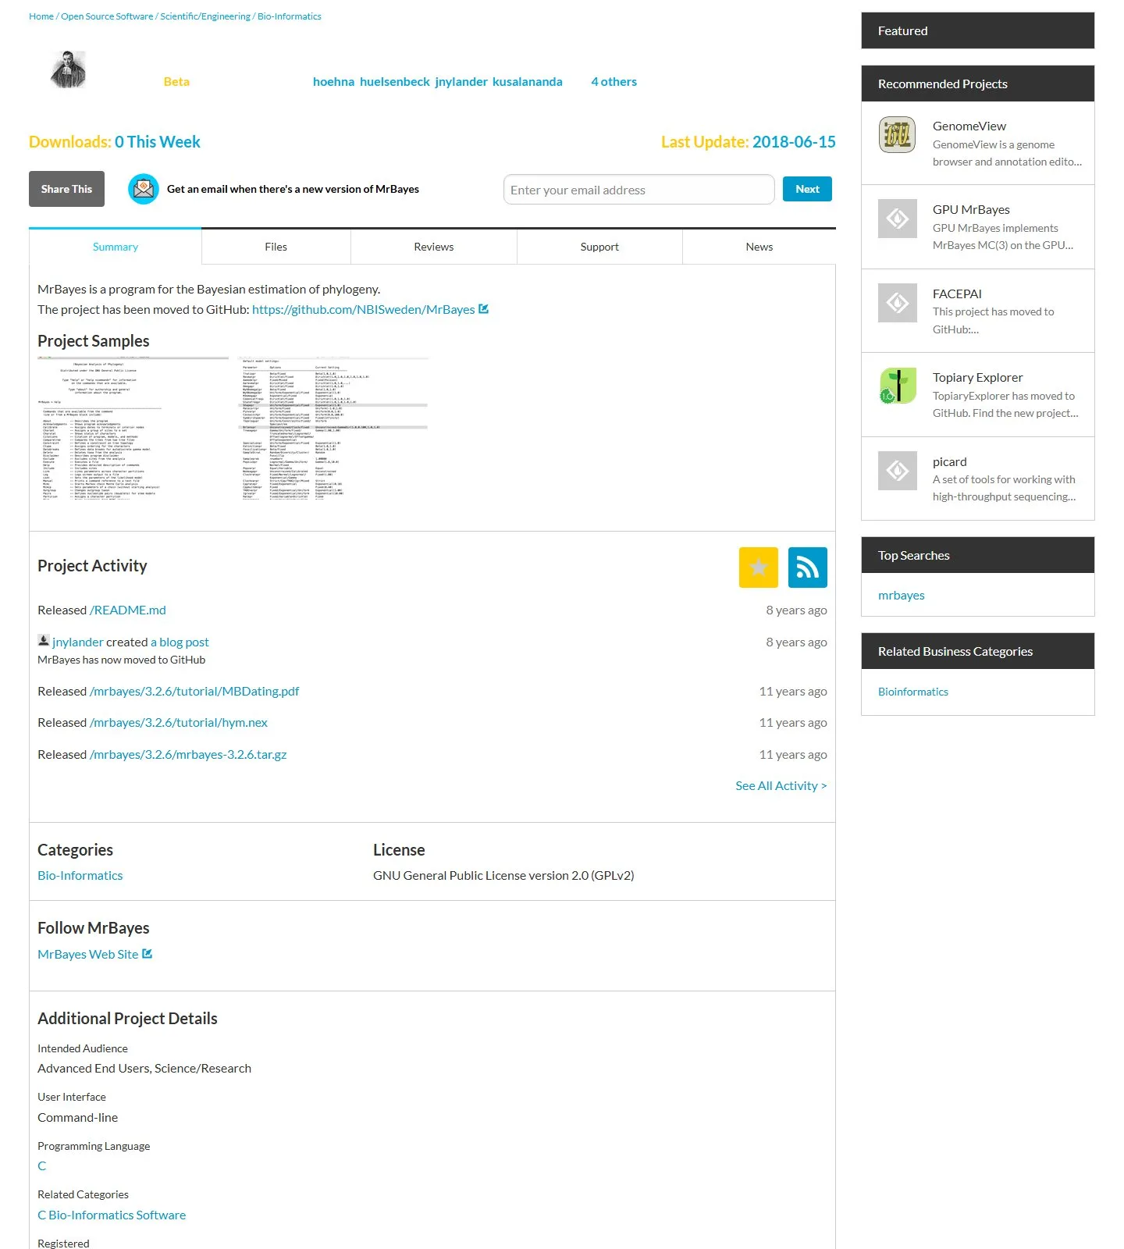The image size is (1124, 1249).
Task: Open the FACEPAI recommended project title
Action: click(957, 294)
